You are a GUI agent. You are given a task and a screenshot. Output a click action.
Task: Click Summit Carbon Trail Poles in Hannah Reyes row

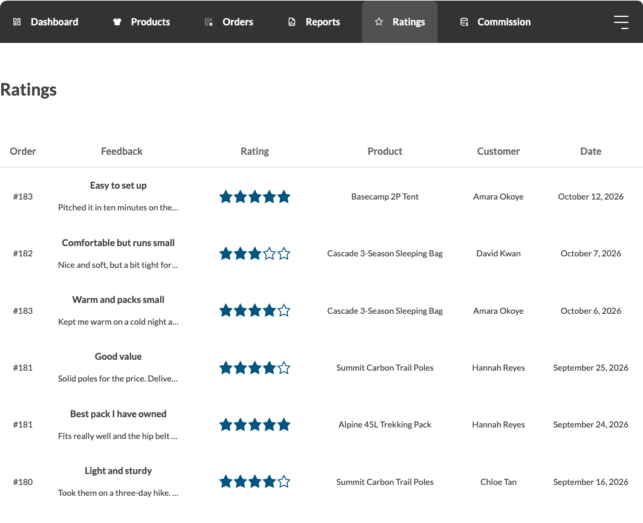click(384, 368)
